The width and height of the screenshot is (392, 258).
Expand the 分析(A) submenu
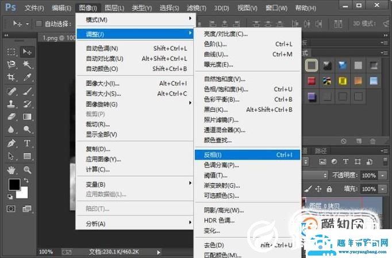coord(135,223)
